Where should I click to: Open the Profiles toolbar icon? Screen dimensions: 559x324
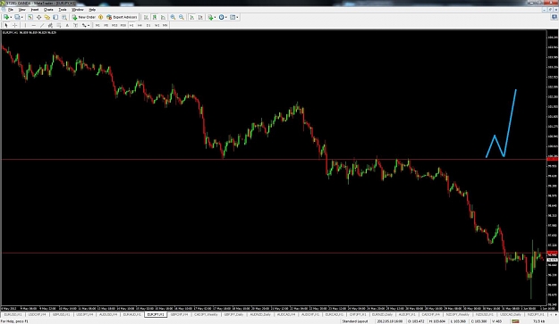click(17, 17)
